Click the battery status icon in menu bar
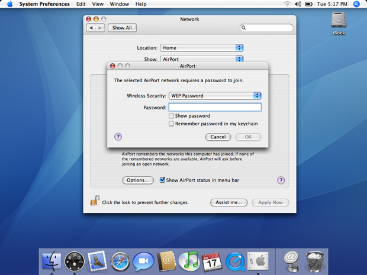Image resolution: width=367 pixels, height=275 pixels. tap(309, 4)
